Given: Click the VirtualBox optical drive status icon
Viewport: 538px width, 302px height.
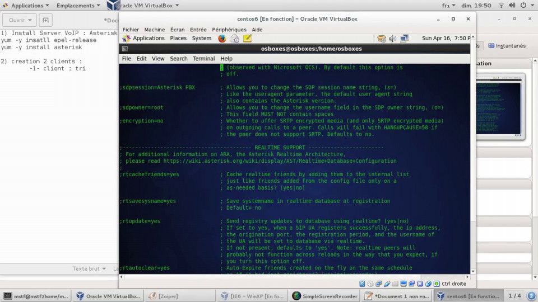Looking at the screenshot, I should [x=370, y=284].
